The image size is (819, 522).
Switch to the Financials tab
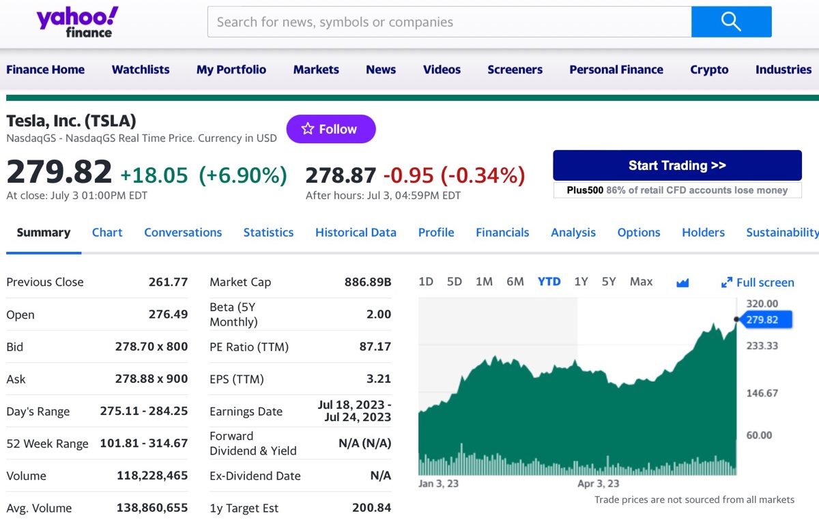coord(502,232)
